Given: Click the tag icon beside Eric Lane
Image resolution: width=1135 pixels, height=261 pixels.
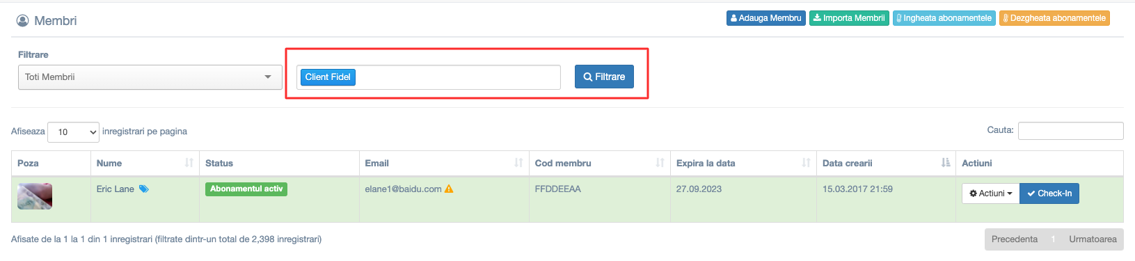Looking at the screenshot, I should tap(144, 189).
